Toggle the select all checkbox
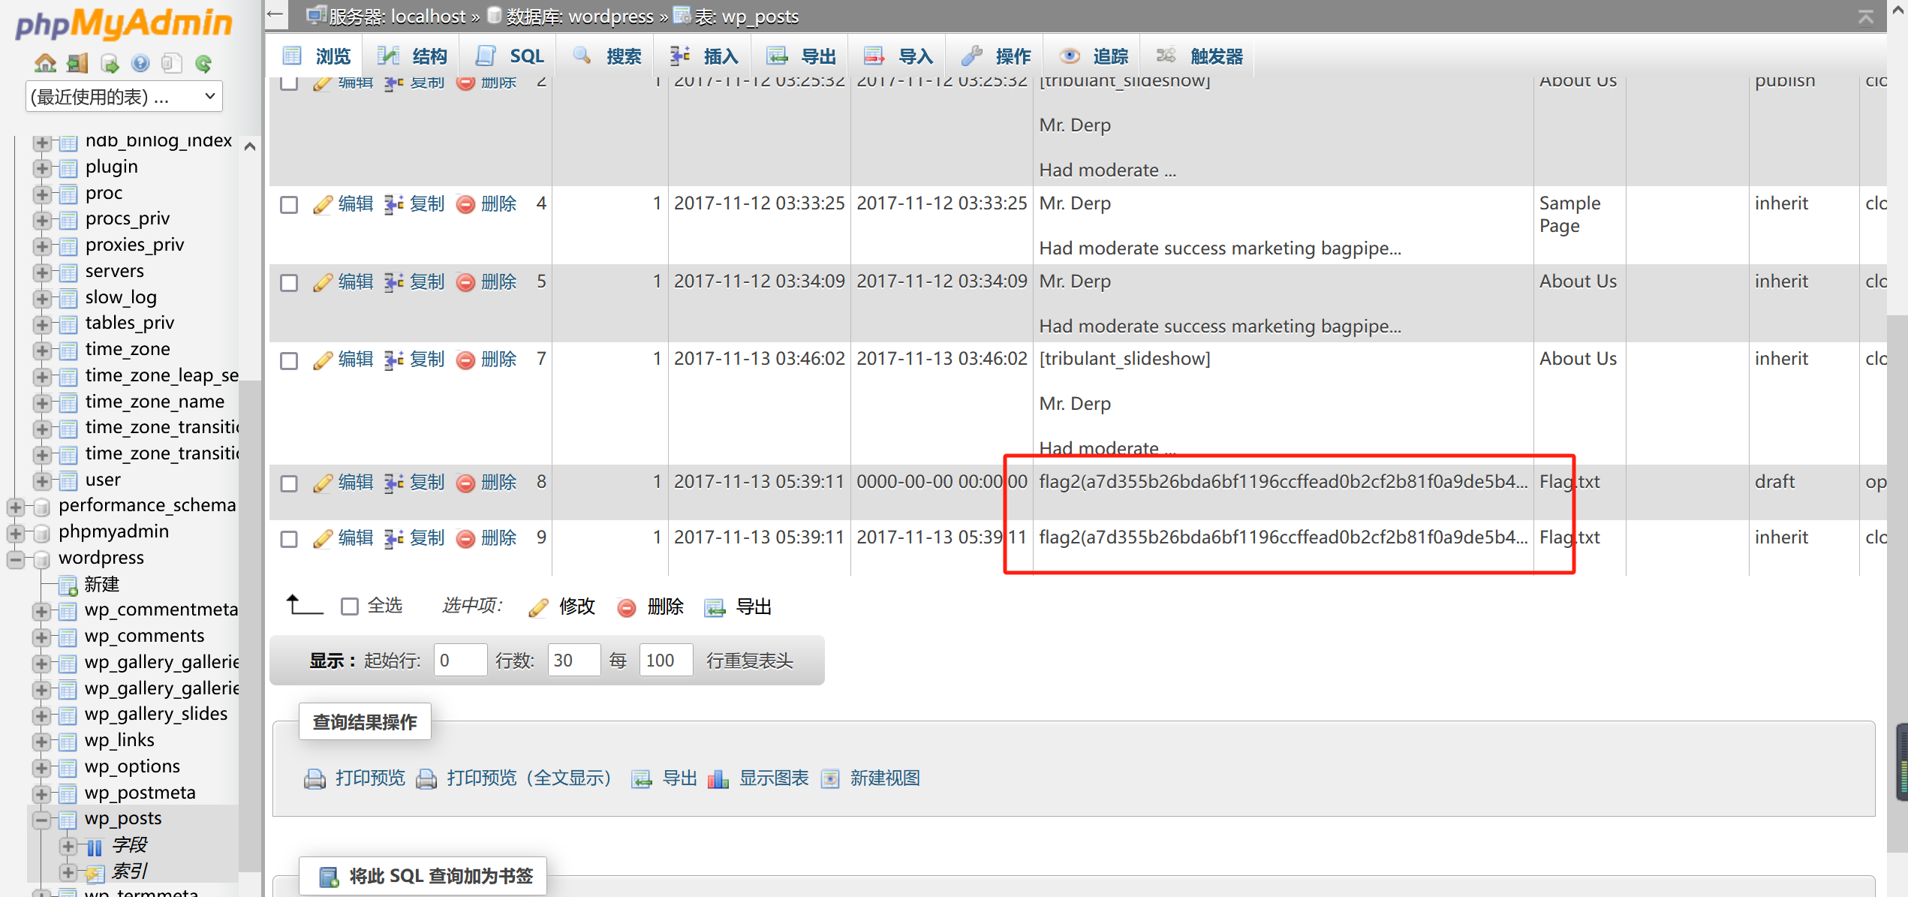Viewport: 1908px width, 897px height. tap(350, 607)
